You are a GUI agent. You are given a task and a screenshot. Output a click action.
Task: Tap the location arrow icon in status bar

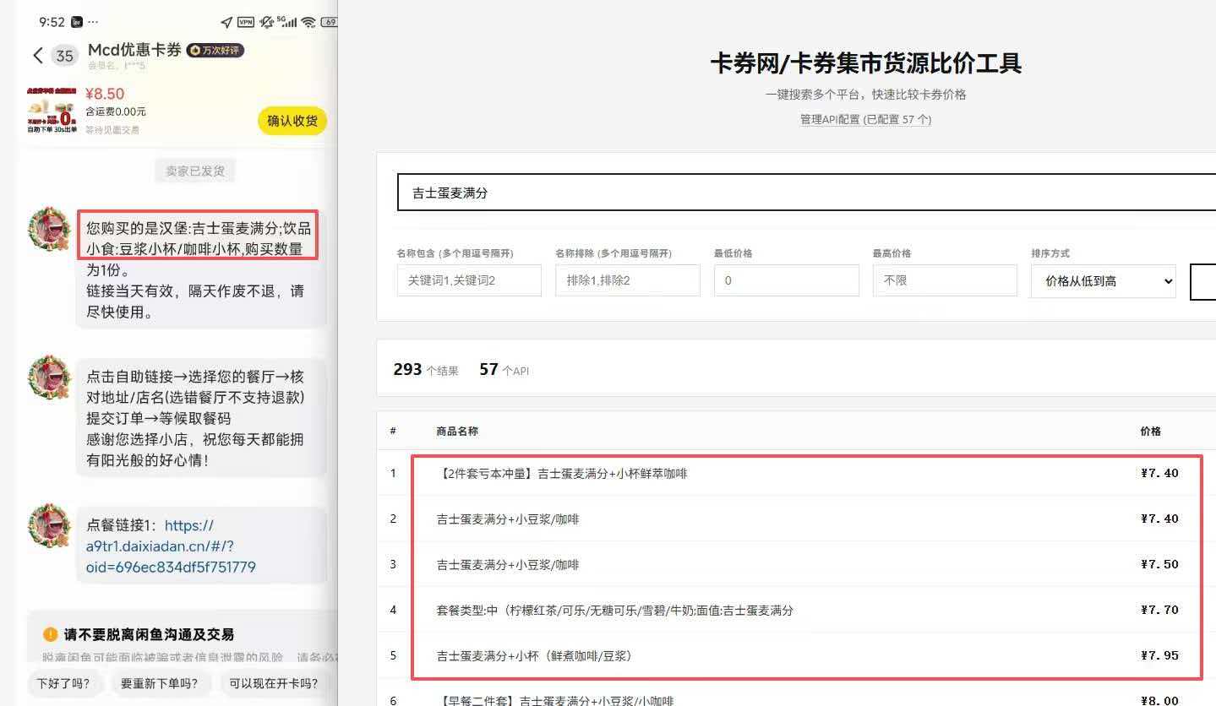226,22
